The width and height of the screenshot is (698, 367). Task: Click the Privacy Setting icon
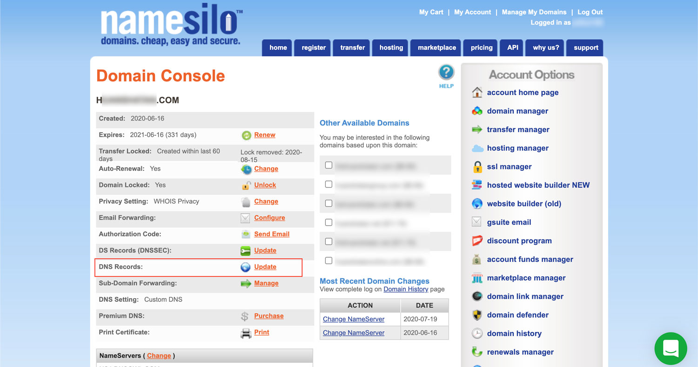(246, 202)
